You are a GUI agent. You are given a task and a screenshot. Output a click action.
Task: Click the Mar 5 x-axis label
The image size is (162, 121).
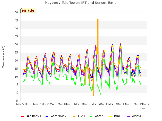click(x=20, y=104)
